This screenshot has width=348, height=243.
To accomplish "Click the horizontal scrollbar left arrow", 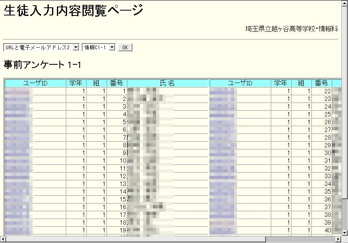I will [3, 239].
